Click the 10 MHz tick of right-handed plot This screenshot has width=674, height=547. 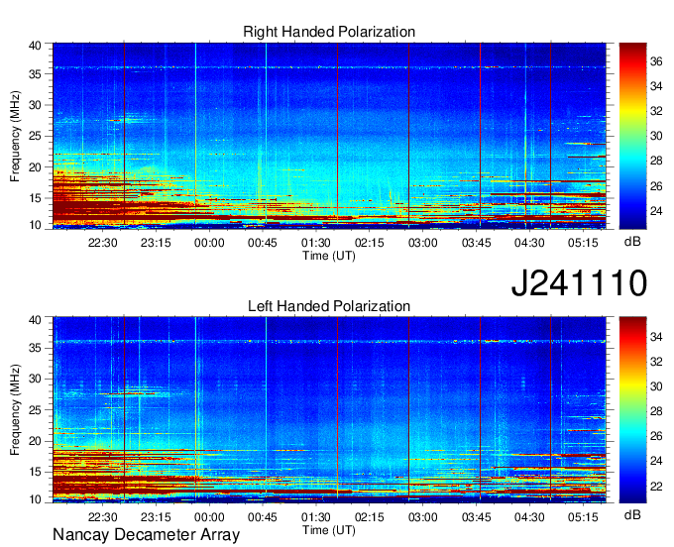(x=35, y=225)
